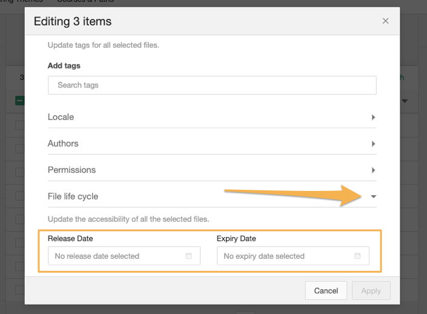This screenshot has width=427, height=314.
Task: Click 'Update the accessibility of all the selected files.'
Action: [128, 219]
